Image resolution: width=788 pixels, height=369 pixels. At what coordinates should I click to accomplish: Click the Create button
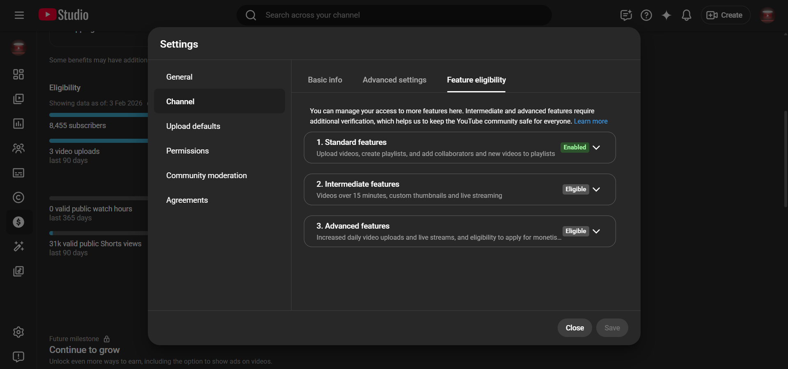pyautogui.click(x=725, y=15)
